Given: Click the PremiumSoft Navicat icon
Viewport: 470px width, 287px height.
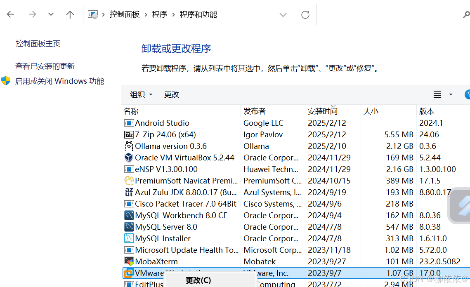Looking at the screenshot, I should (129, 181).
